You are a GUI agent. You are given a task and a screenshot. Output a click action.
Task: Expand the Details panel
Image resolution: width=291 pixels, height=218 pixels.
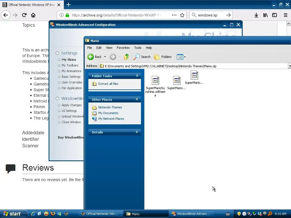(137, 132)
